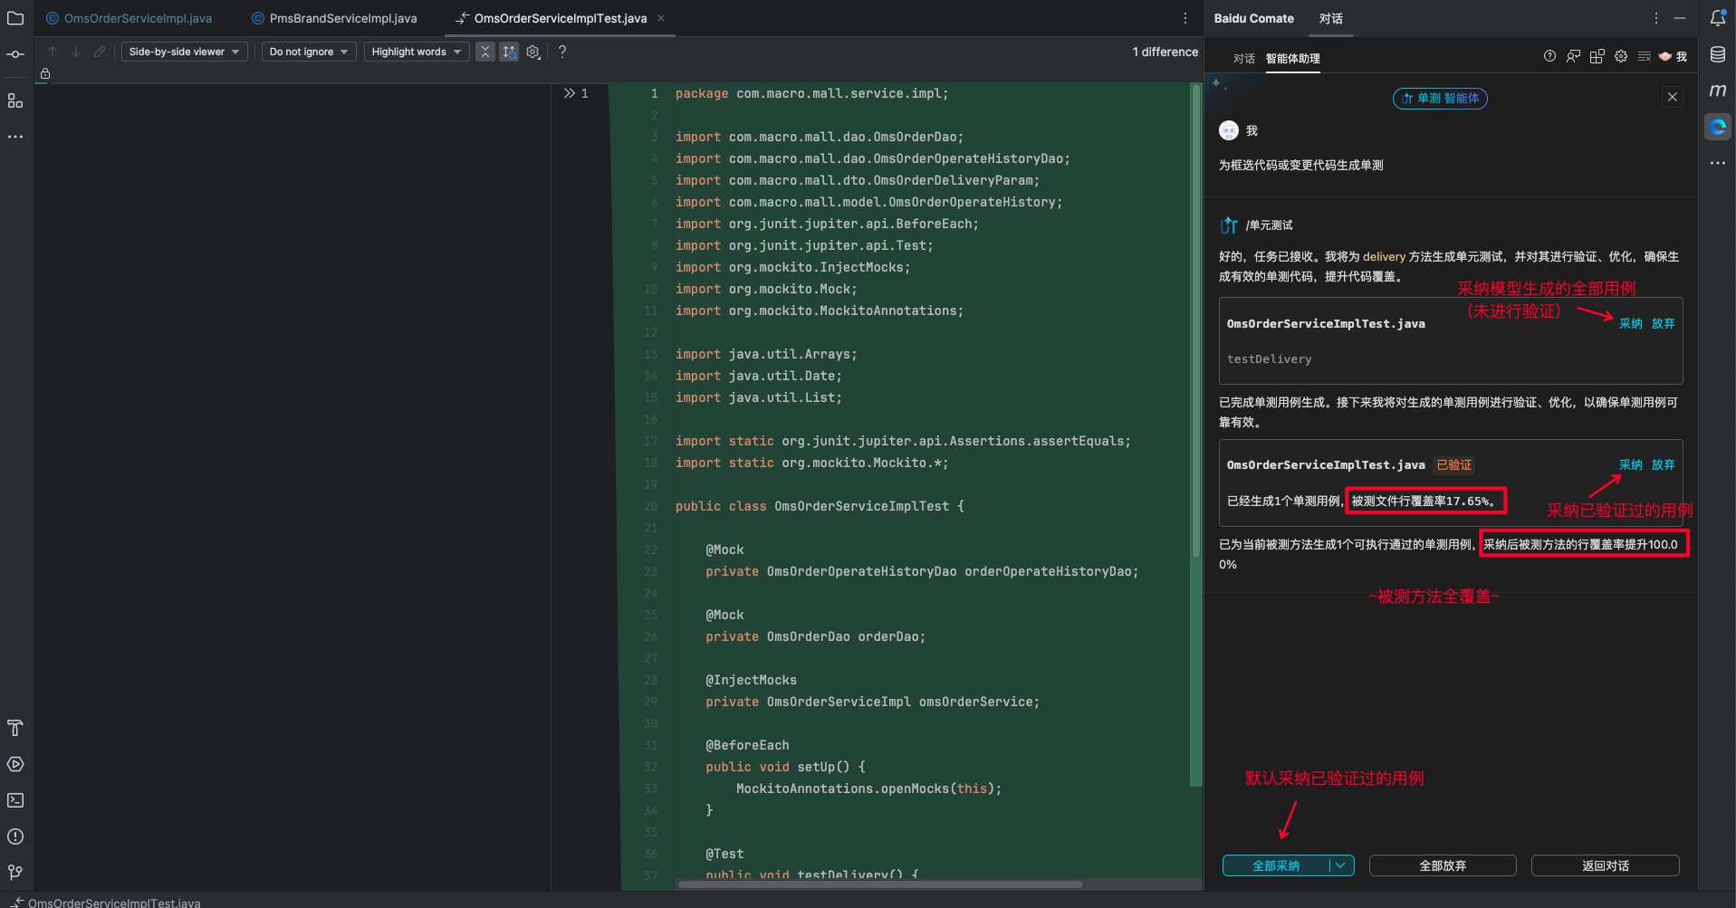Click the 全部采纳 button
The width and height of the screenshot is (1736, 908).
point(1276,865)
